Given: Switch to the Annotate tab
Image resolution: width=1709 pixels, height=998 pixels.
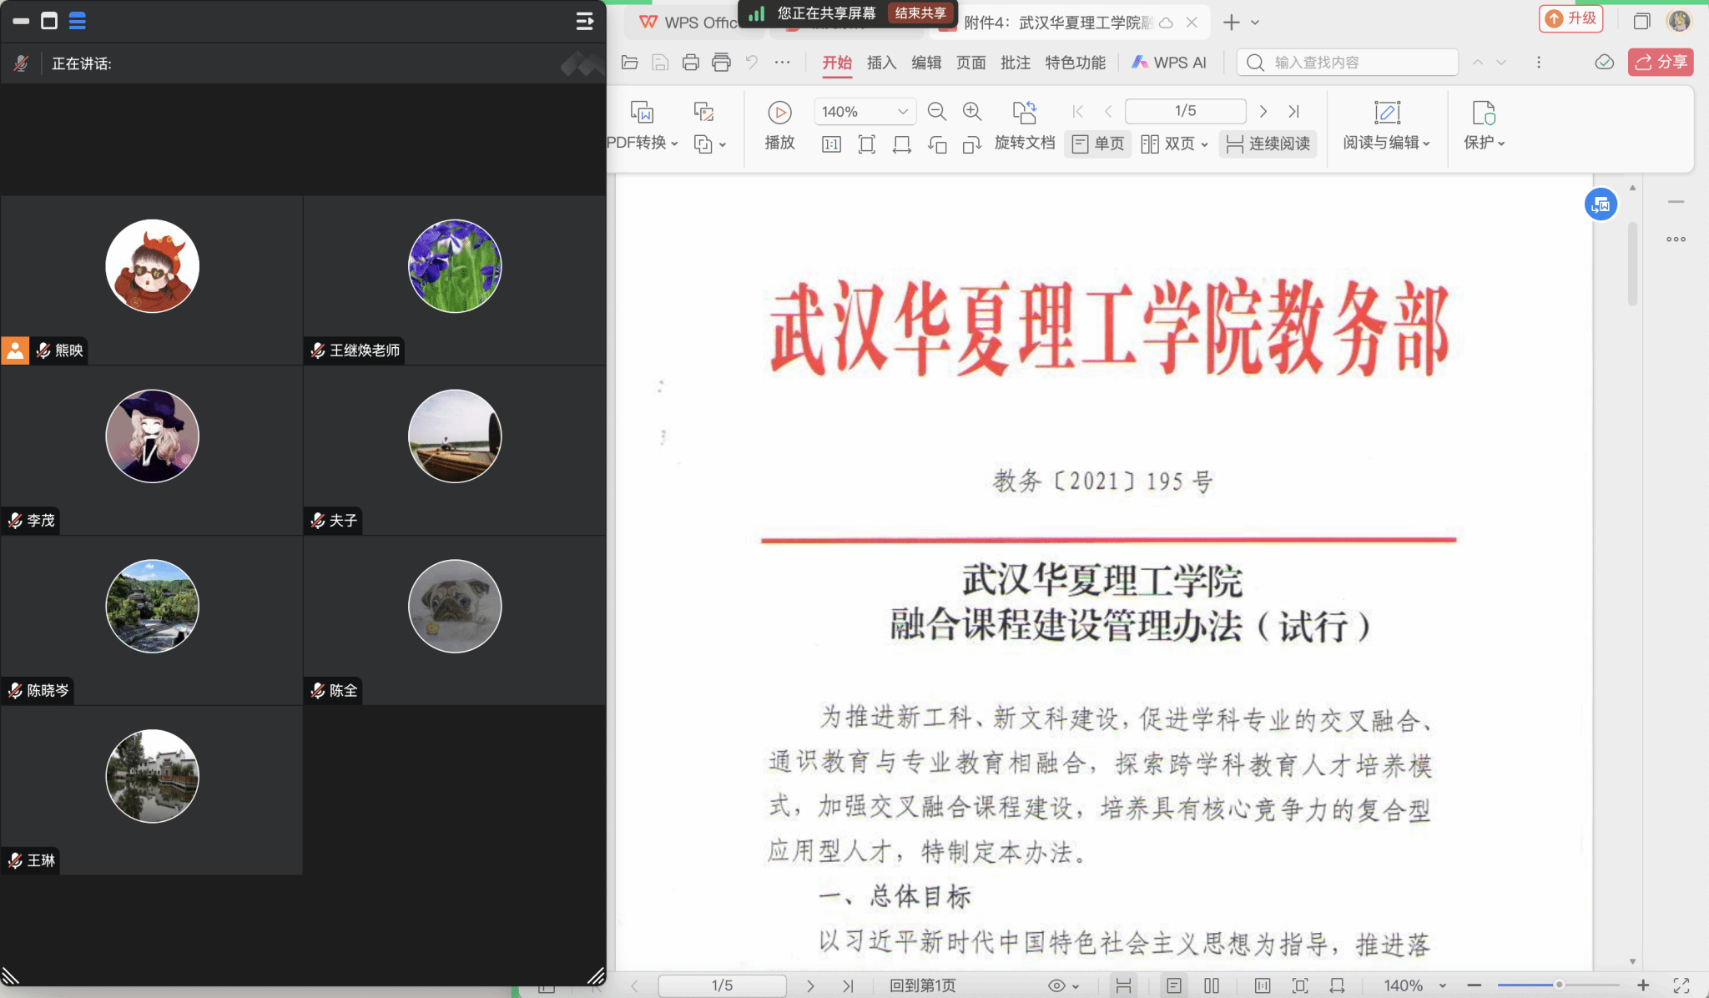Looking at the screenshot, I should point(1015,63).
